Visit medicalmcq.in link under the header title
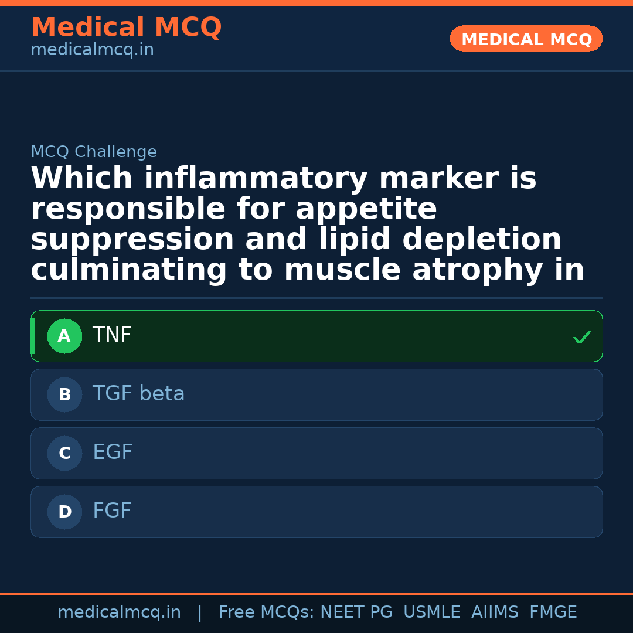 coord(92,50)
